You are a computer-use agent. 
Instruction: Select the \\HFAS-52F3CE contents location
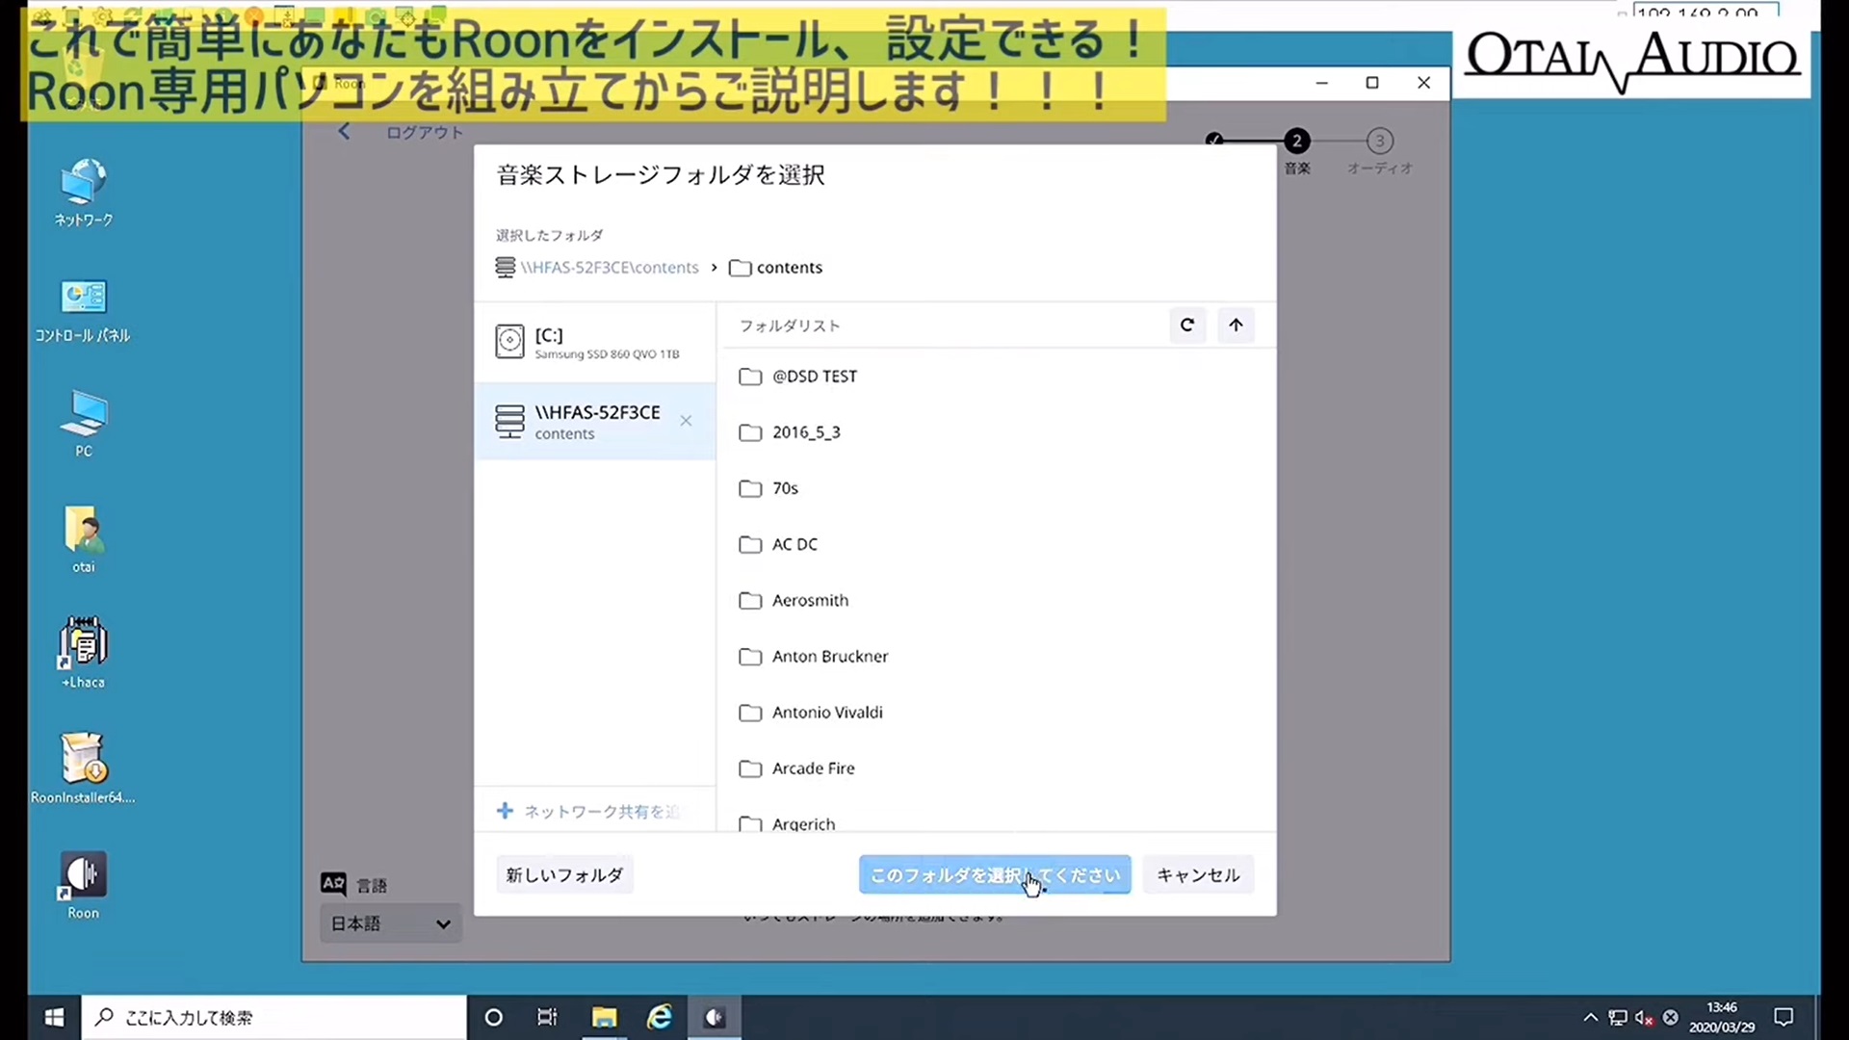point(595,421)
